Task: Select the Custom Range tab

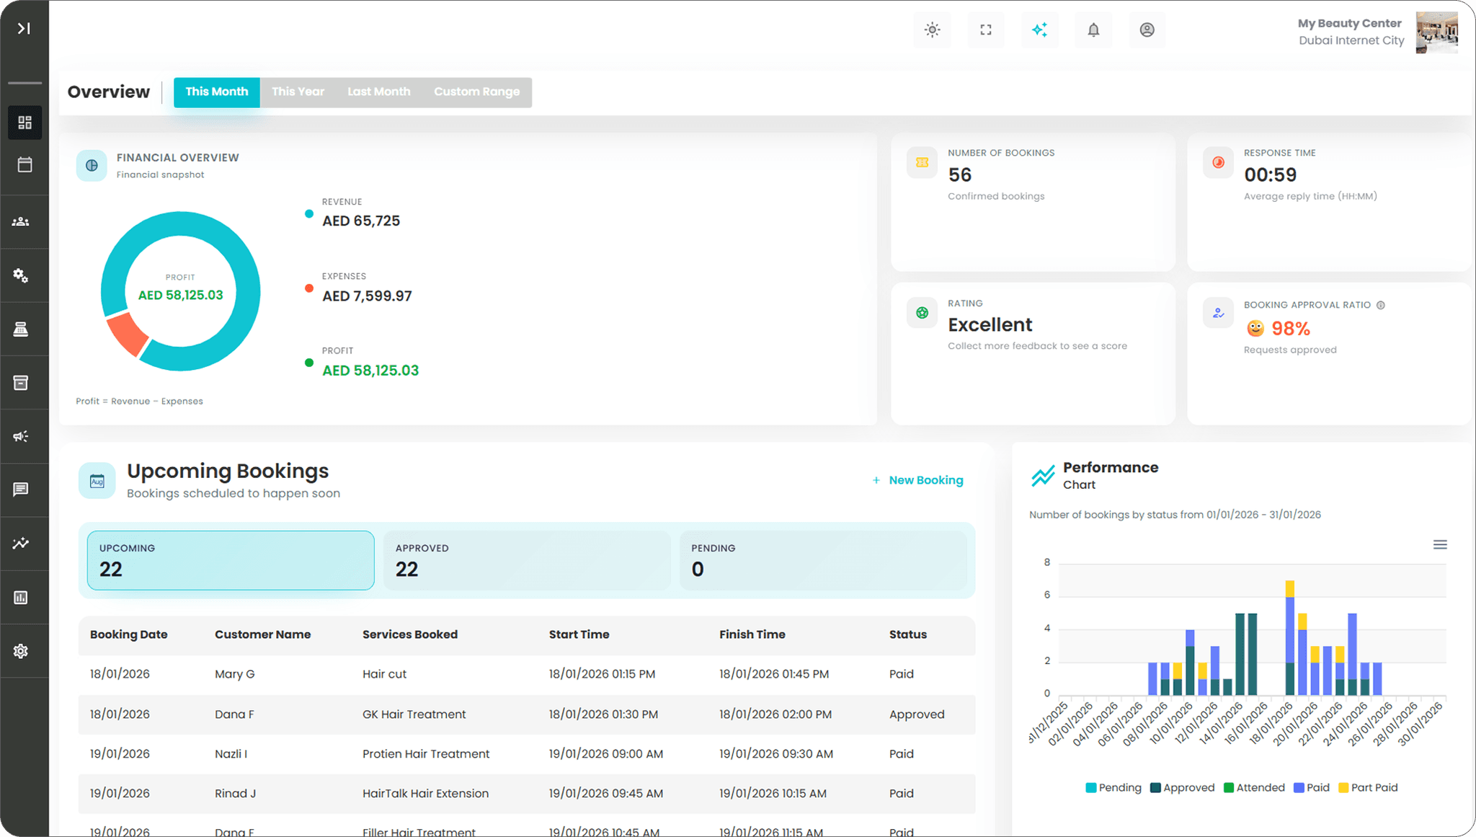Action: click(x=476, y=92)
